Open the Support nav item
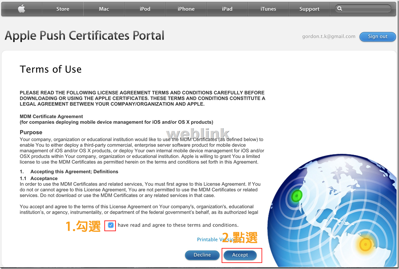Image resolution: width=399 pixels, height=269 pixels. [309, 9]
